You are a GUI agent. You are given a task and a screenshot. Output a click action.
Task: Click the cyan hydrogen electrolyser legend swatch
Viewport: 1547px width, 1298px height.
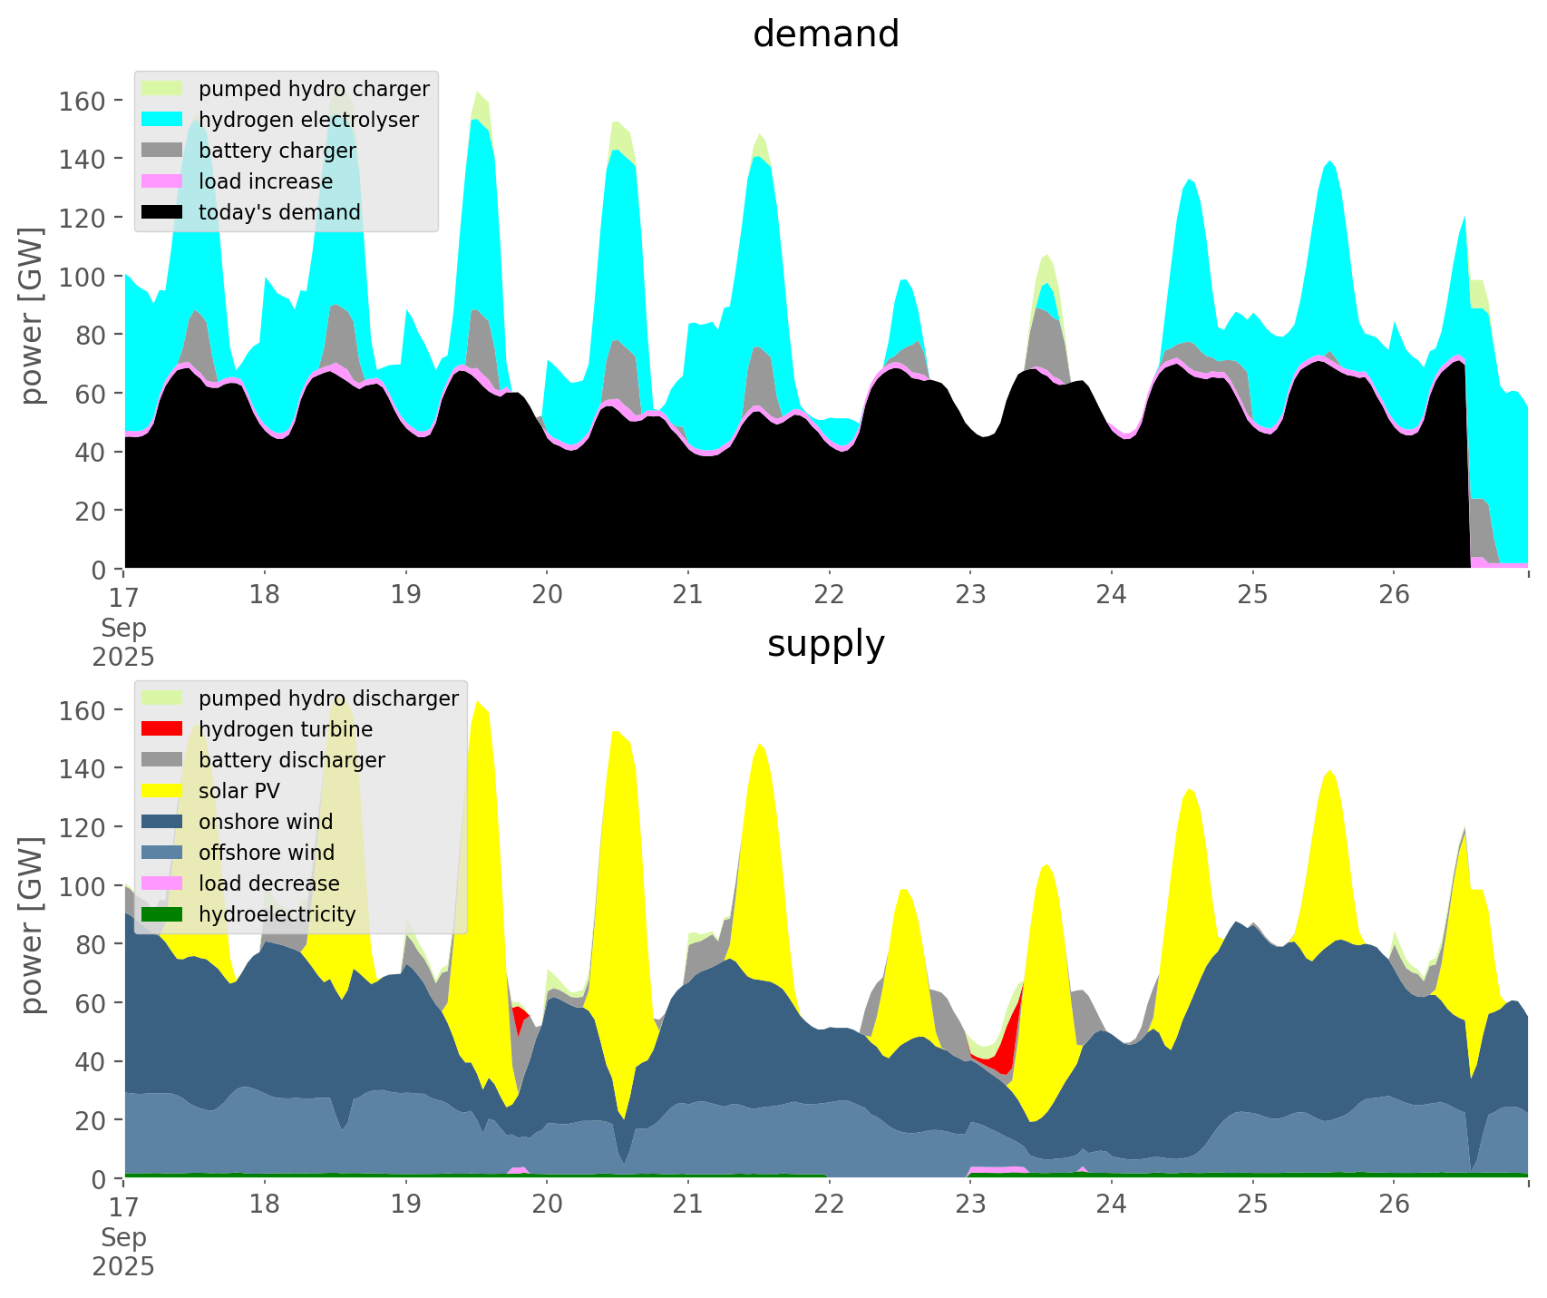162,120
